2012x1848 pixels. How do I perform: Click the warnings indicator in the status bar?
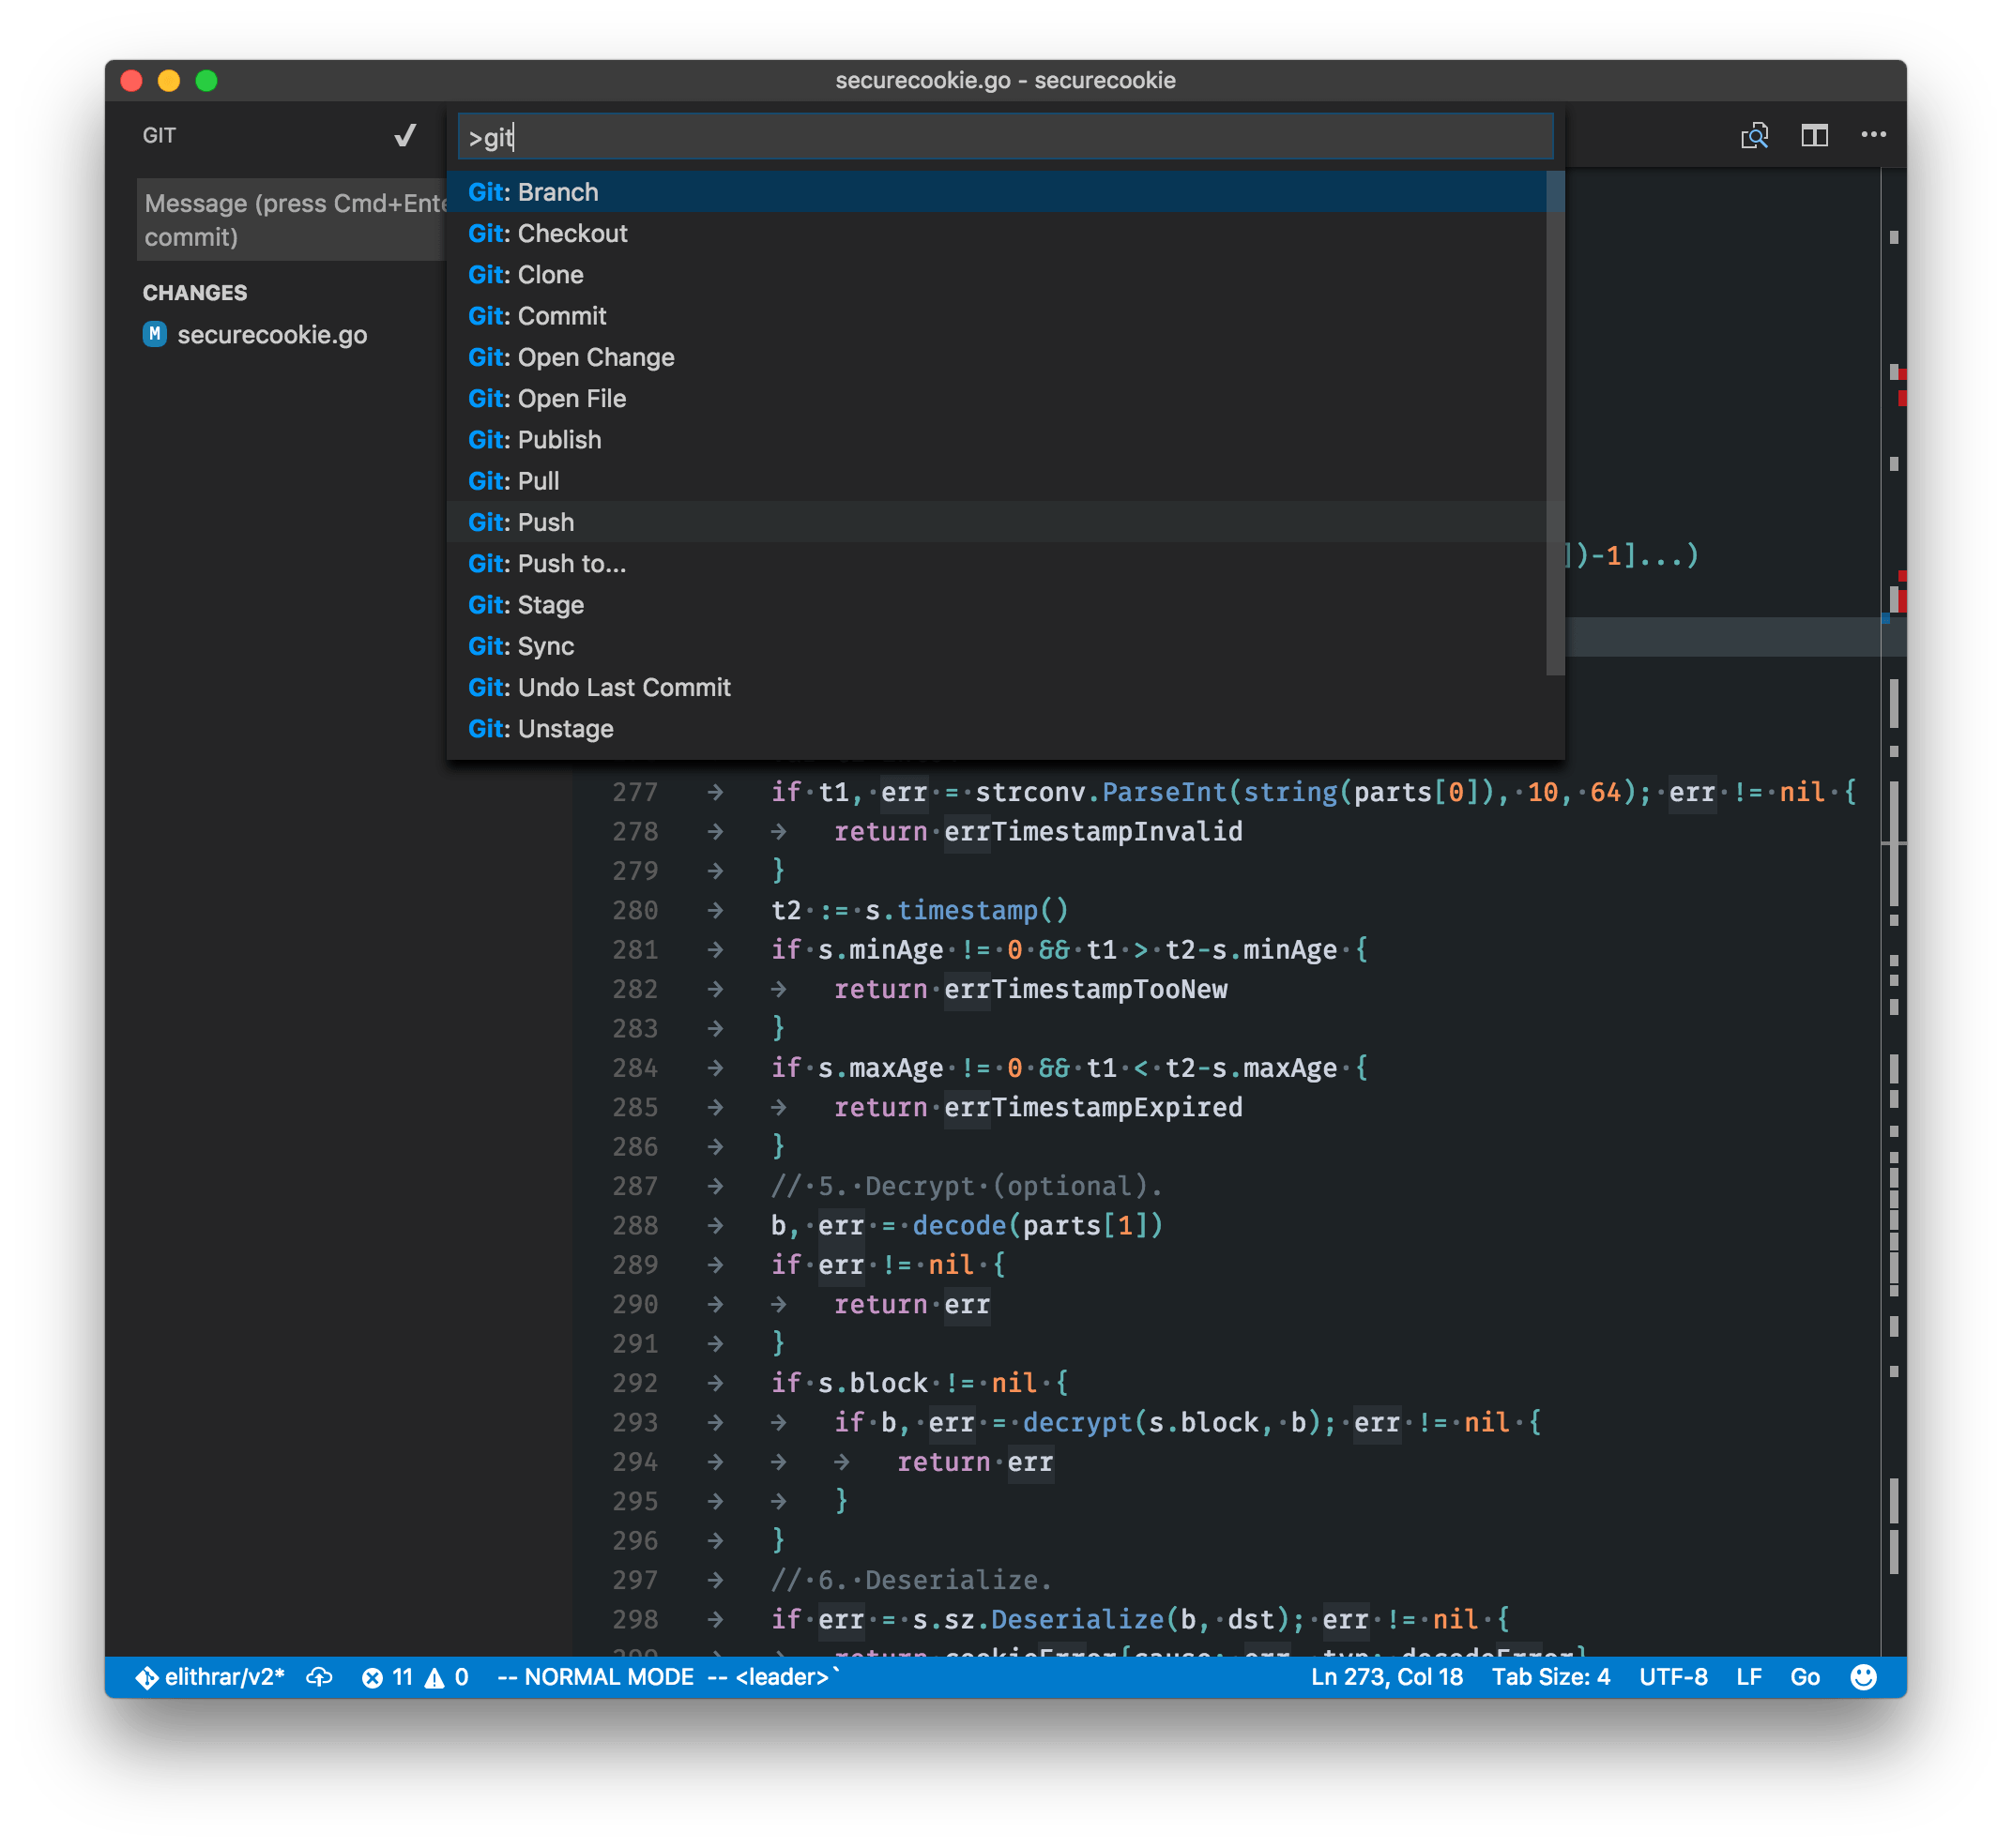coord(448,1677)
